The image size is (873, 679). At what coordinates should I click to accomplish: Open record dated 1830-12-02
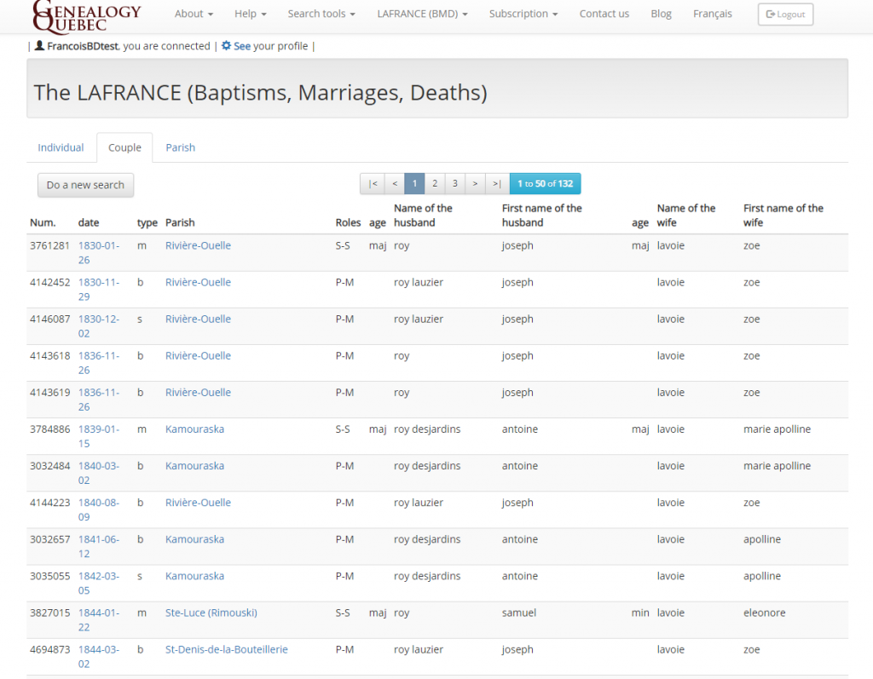pyautogui.click(x=99, y=326)
